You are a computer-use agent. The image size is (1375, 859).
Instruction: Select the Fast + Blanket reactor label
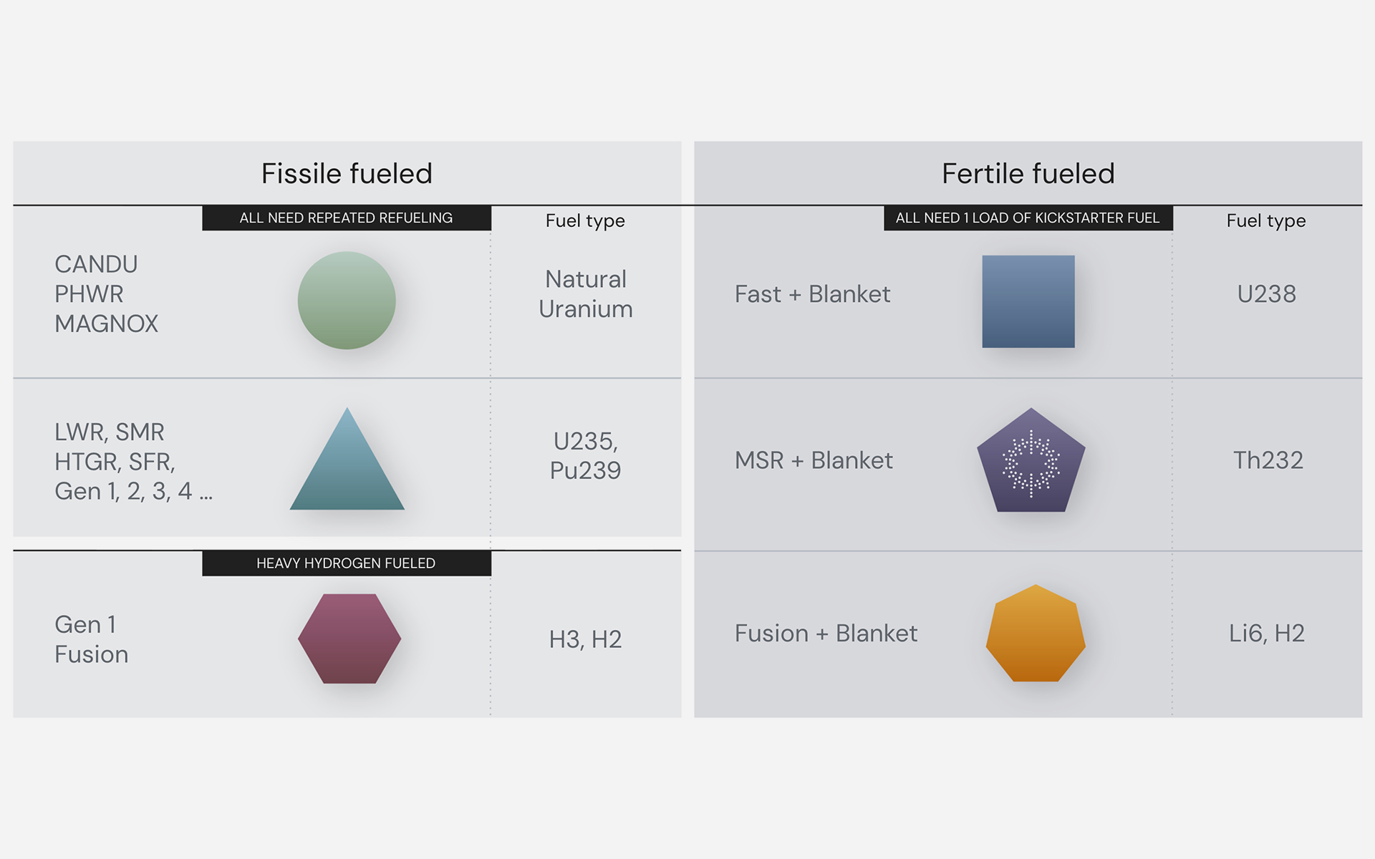pyautogui.click(x=812, y=293)
